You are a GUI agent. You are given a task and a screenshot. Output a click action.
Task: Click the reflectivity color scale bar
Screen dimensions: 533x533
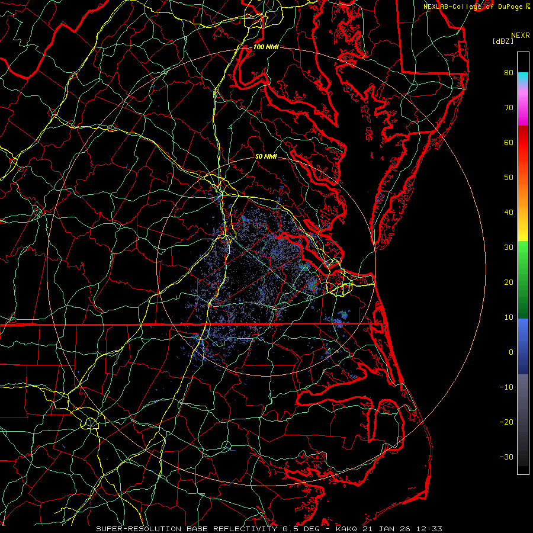pyautogui.click(x=523, y=263)
